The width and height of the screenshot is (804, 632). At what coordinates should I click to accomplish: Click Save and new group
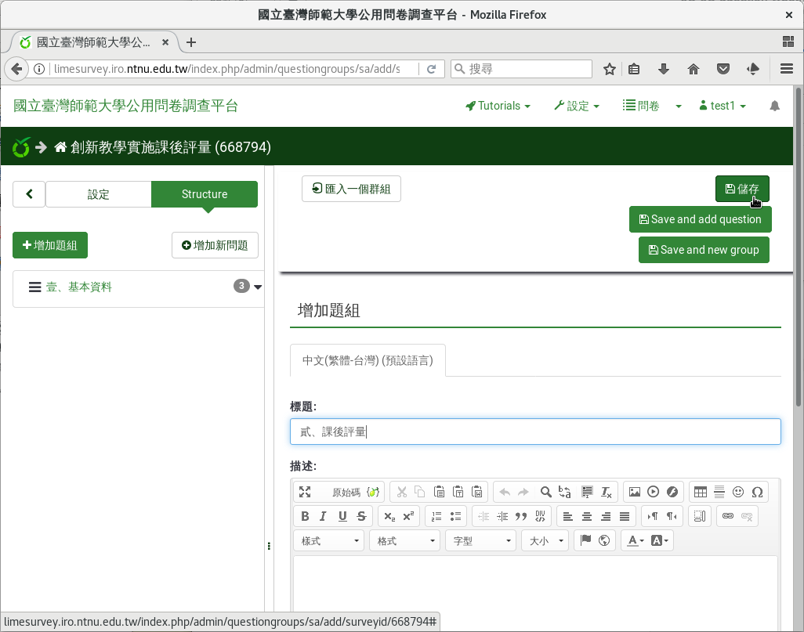[704, 250]
